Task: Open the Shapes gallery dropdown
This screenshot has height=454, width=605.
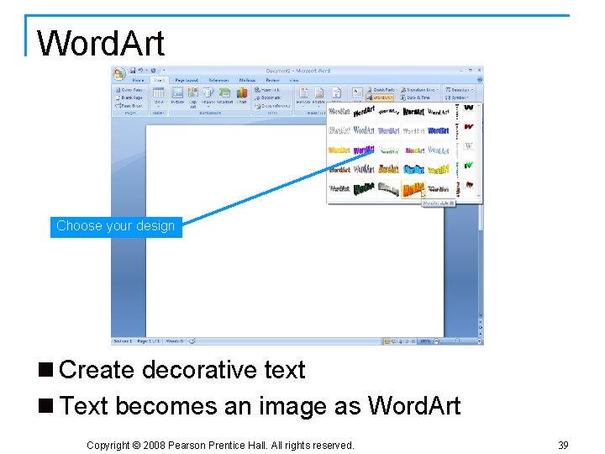Action: tap(208, 97)
